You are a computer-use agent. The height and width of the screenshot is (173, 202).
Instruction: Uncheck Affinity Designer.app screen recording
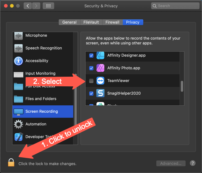pos(91,56)
